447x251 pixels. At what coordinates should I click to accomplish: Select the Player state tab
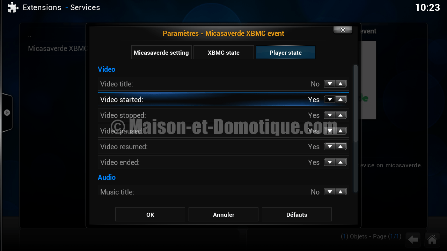point(286,53)
